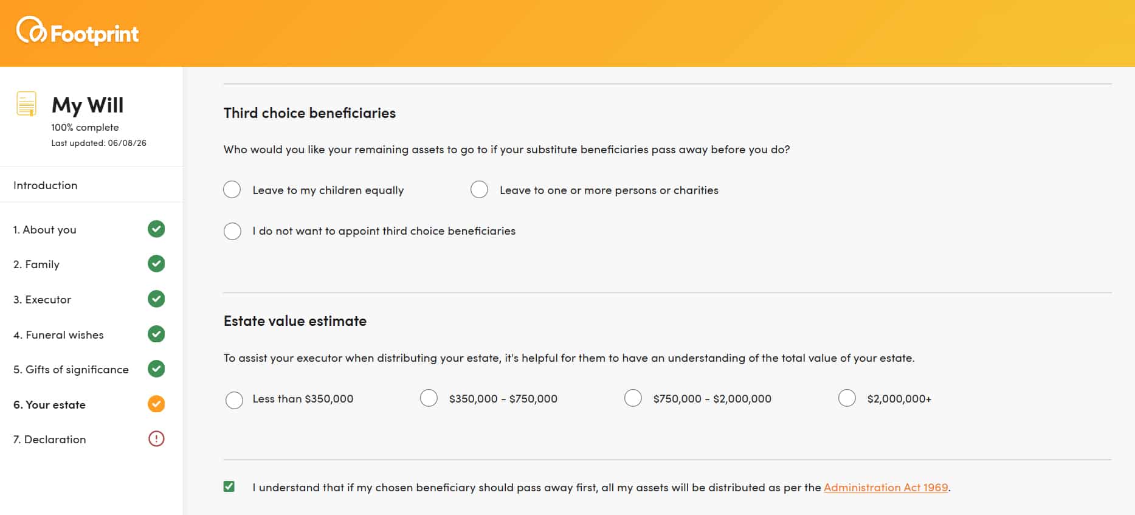Open the 7. Declaration step
This screenshot has height=515, width=1135.
pos(89,439)
